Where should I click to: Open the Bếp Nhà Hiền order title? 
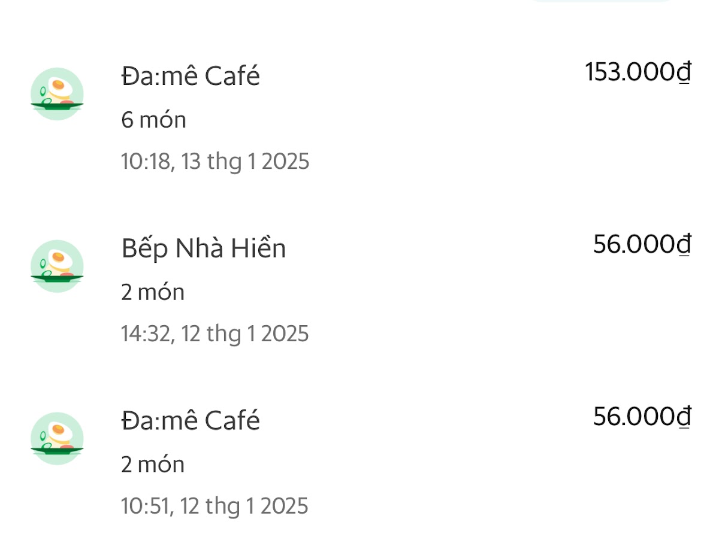[204, 248]
